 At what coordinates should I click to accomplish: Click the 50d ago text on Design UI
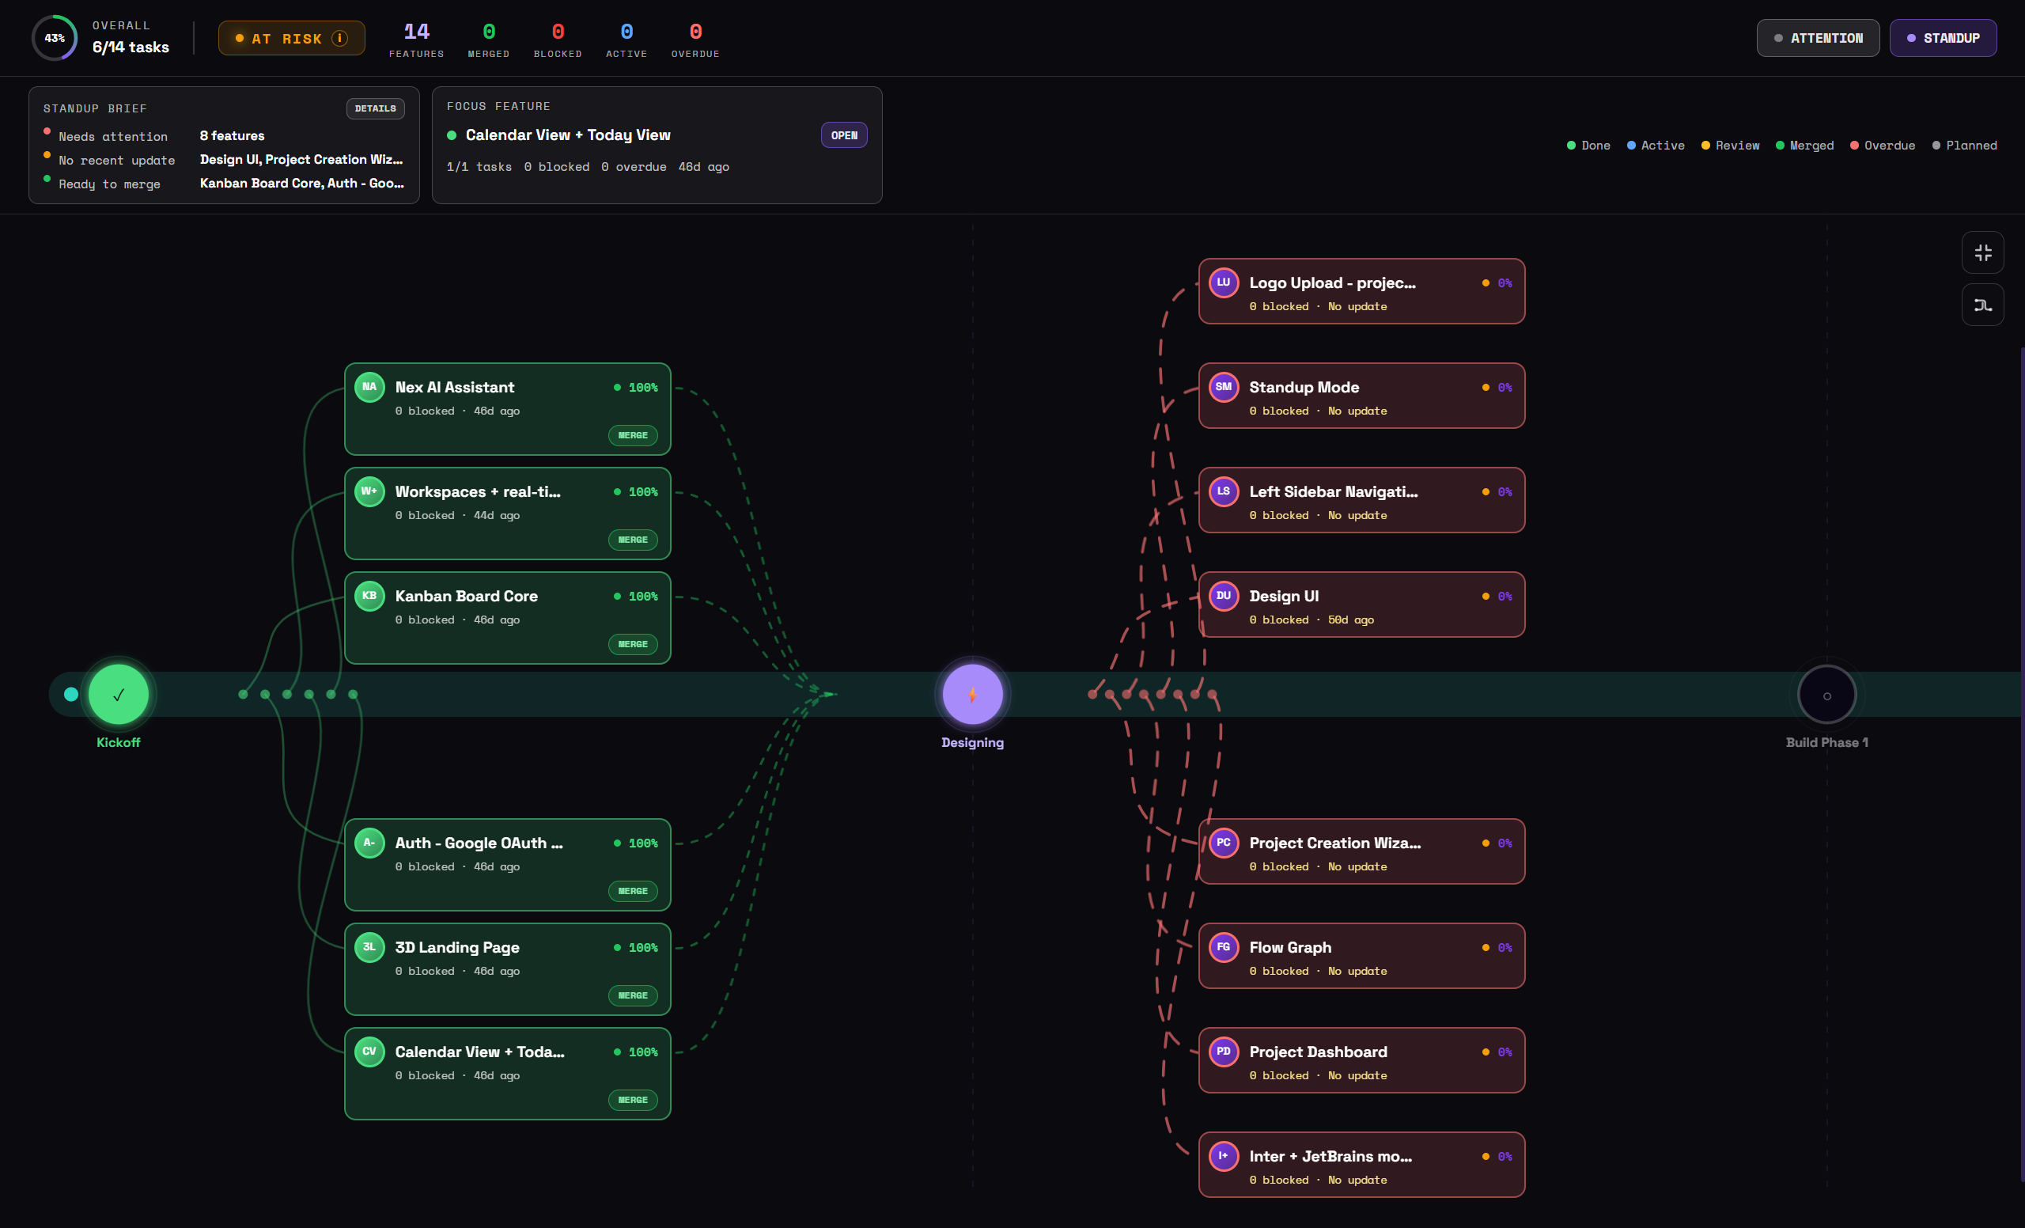tap(1350, 620)
